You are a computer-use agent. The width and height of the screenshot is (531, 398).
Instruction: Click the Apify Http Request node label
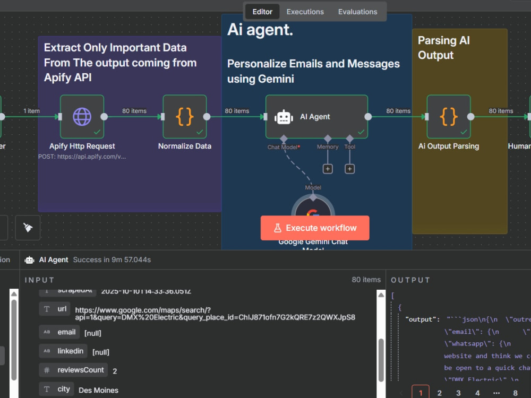[82, 146]
